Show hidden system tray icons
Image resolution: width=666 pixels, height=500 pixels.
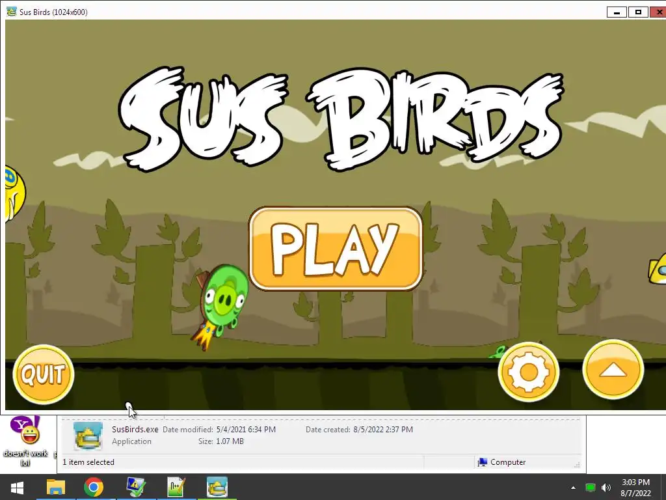(x=574, y=488)
